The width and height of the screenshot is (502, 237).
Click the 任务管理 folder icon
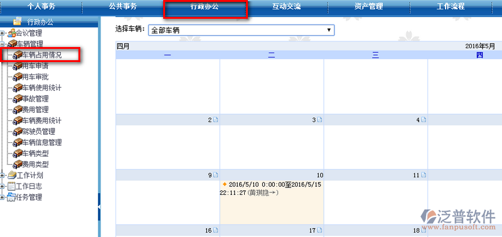[x=11, y=197]
